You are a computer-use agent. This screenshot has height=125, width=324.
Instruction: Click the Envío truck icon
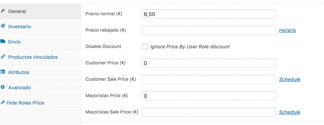click(3, 41)
